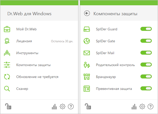Click the license ribbon badge icon
The height and width of the screenshot is (114, 158).
7,41
